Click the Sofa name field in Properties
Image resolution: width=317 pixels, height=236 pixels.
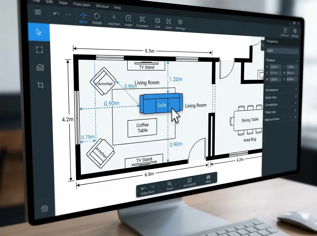point(282,51)
